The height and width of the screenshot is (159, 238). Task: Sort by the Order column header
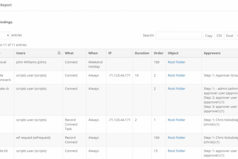point(158,53)
